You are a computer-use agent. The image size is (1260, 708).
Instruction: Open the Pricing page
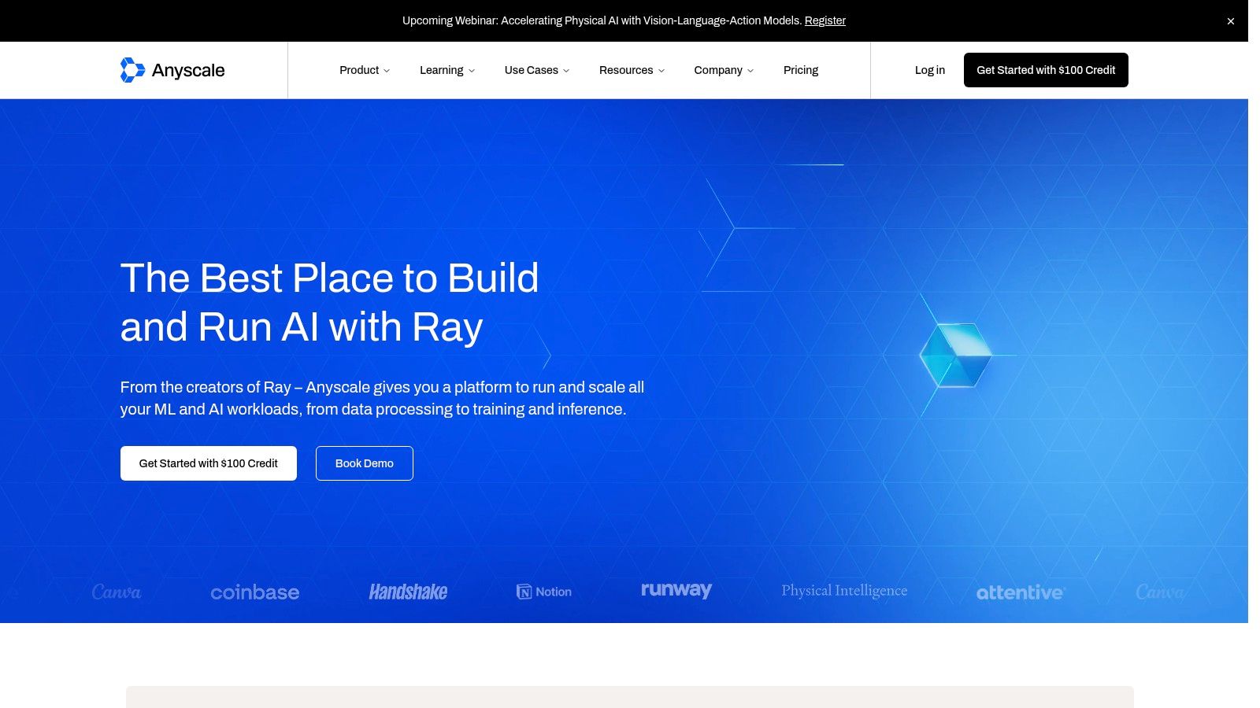pyautogui.click(x=801, y=70)
